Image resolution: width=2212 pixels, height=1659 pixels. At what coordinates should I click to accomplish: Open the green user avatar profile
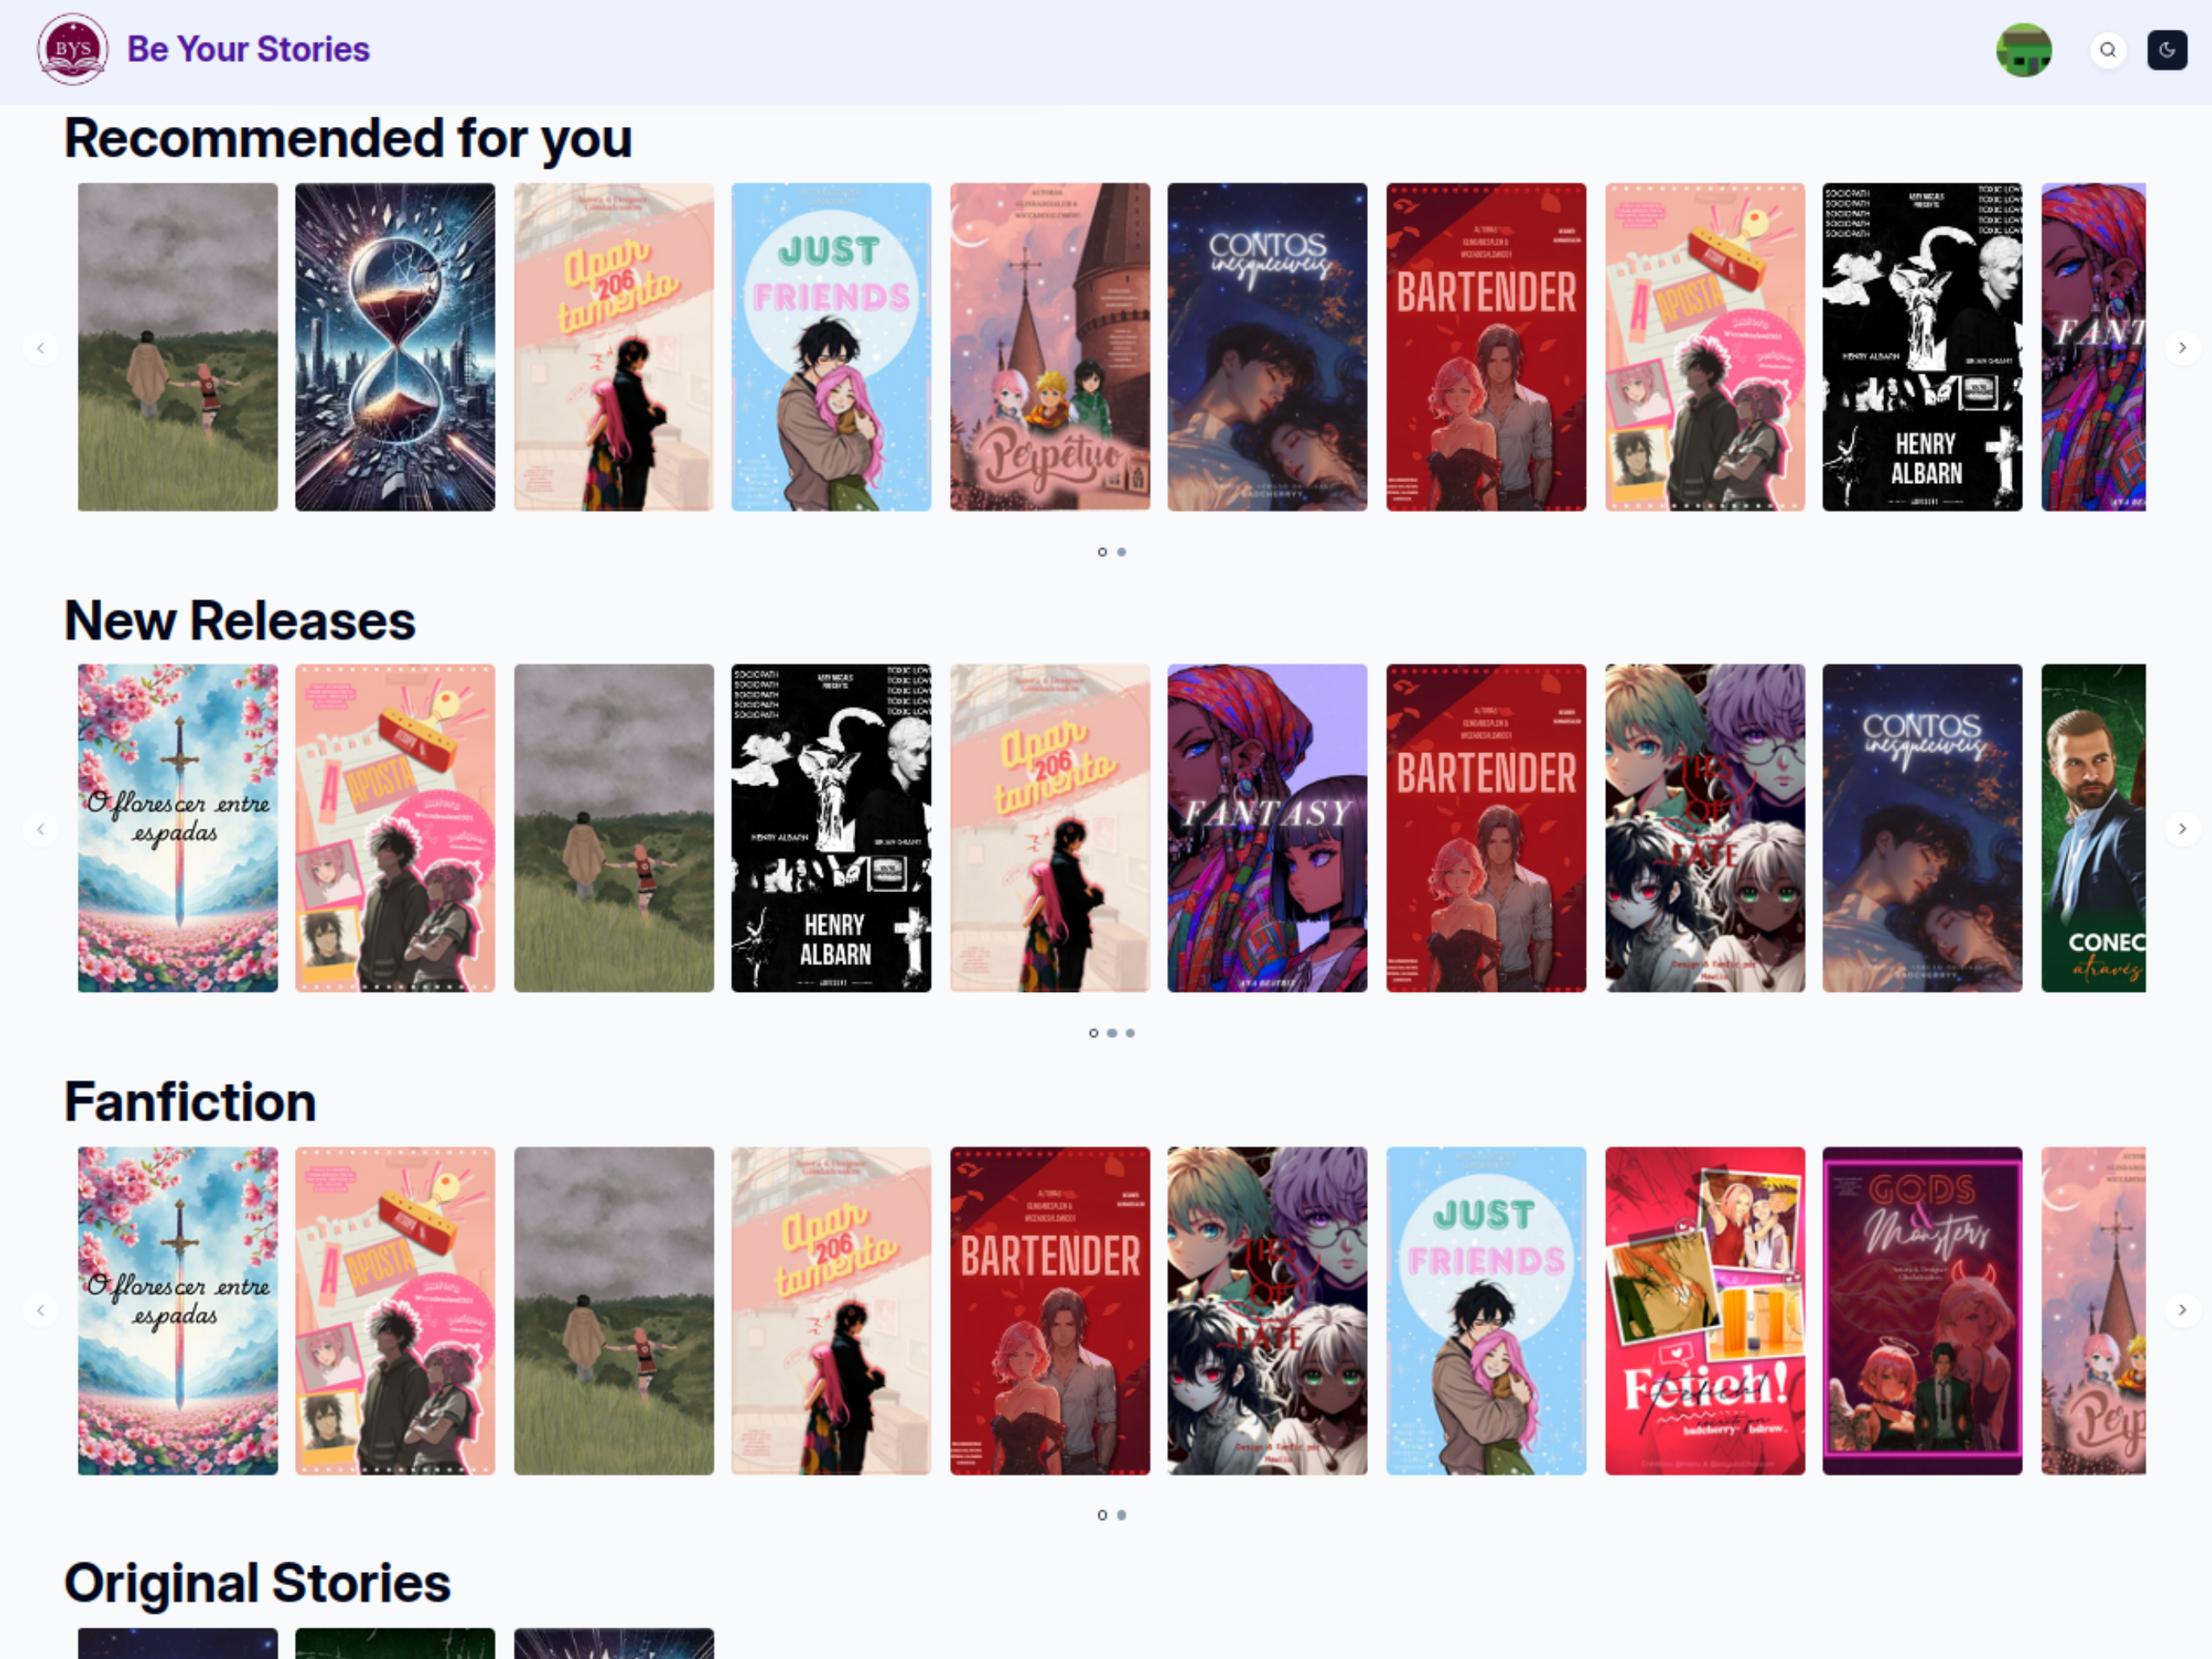[2024, 50]
